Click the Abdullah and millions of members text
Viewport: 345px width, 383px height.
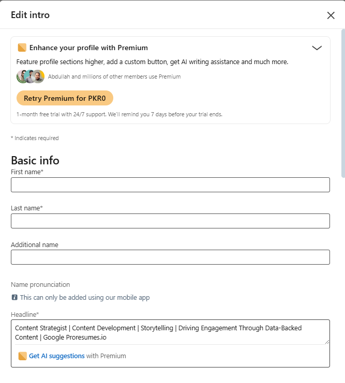(114, 76)
